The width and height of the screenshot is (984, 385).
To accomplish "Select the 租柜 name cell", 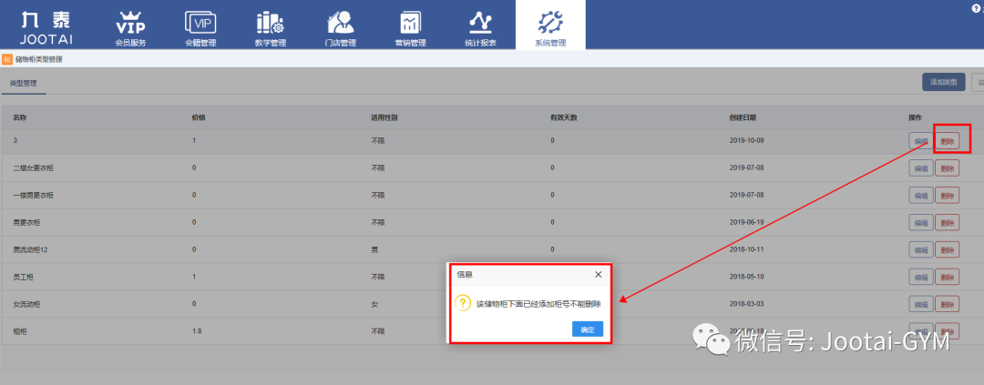I will tap(19, 330).
